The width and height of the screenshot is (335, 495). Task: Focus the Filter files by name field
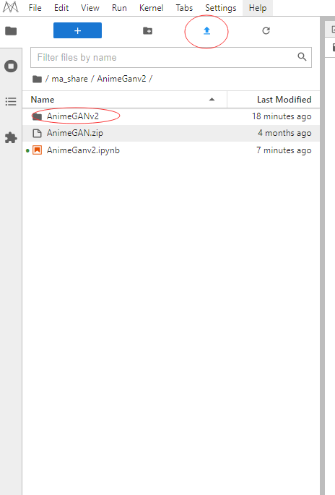click(171, 58)
